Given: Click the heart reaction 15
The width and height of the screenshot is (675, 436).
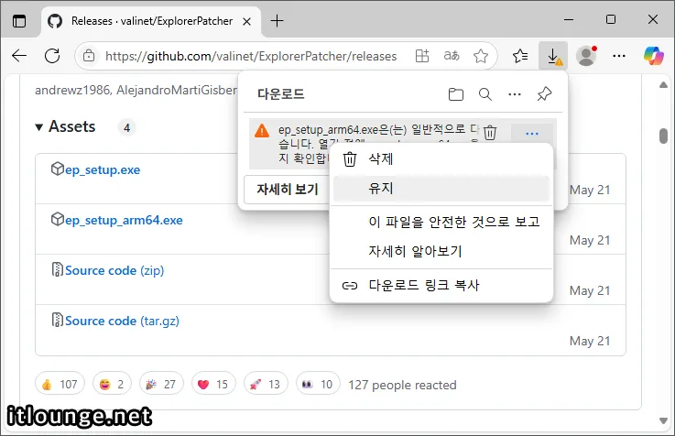Looking at the screenshot, I should [x=213, y=384].
